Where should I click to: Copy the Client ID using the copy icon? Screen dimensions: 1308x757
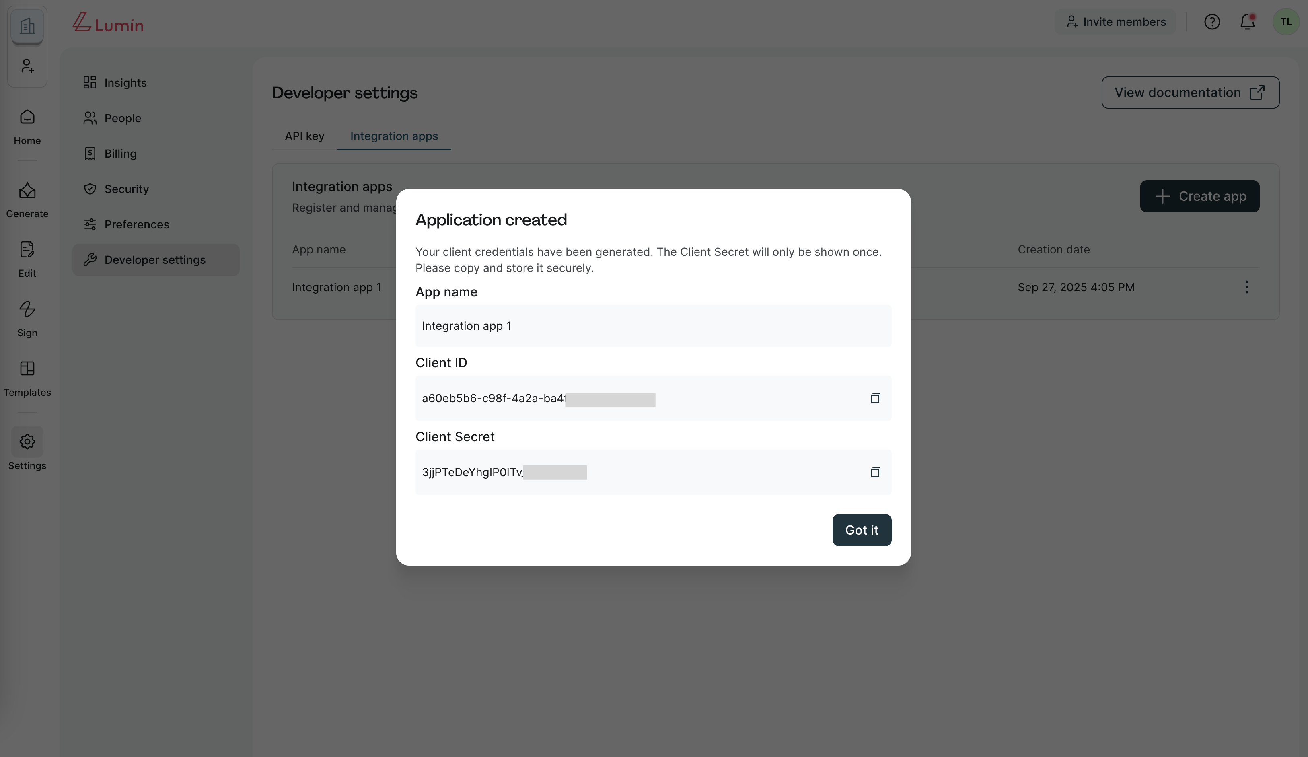pyautogui.click(x=875, y=398)
